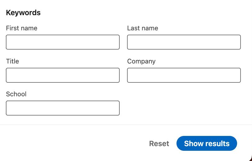Select the Title input field
The image size is (252, 161).
pyautogui.click(x=62, y=75)
